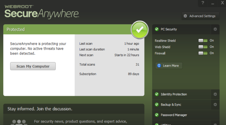226x125 pixels.
Task: Click the 'Protected' status header
Action: click(16, 29)
